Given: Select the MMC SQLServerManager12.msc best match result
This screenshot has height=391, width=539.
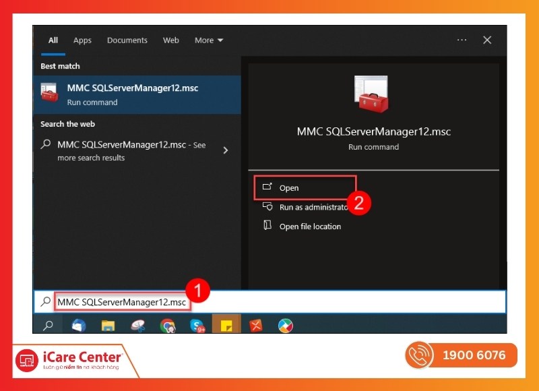Looking at the screenshot, I should [x=137, y=94].
